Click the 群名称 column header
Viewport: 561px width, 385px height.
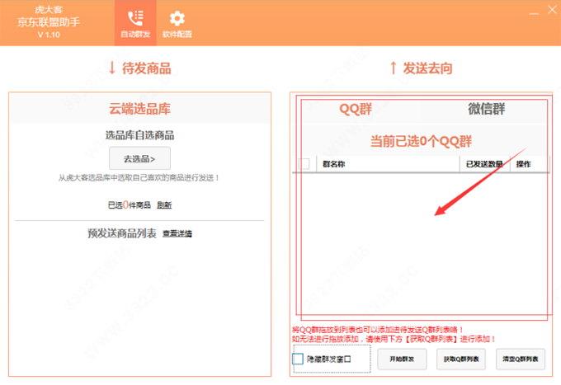[388, 164]
